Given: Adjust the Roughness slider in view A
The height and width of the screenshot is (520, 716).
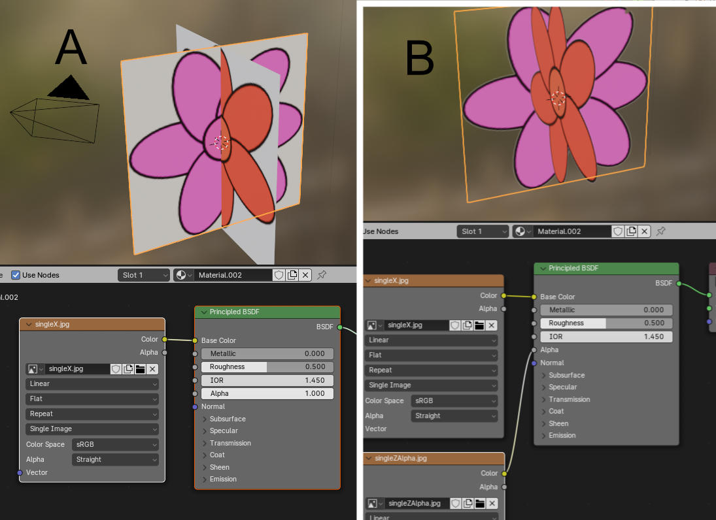Looking at the screenshot, I should click(x=267, y=366).
